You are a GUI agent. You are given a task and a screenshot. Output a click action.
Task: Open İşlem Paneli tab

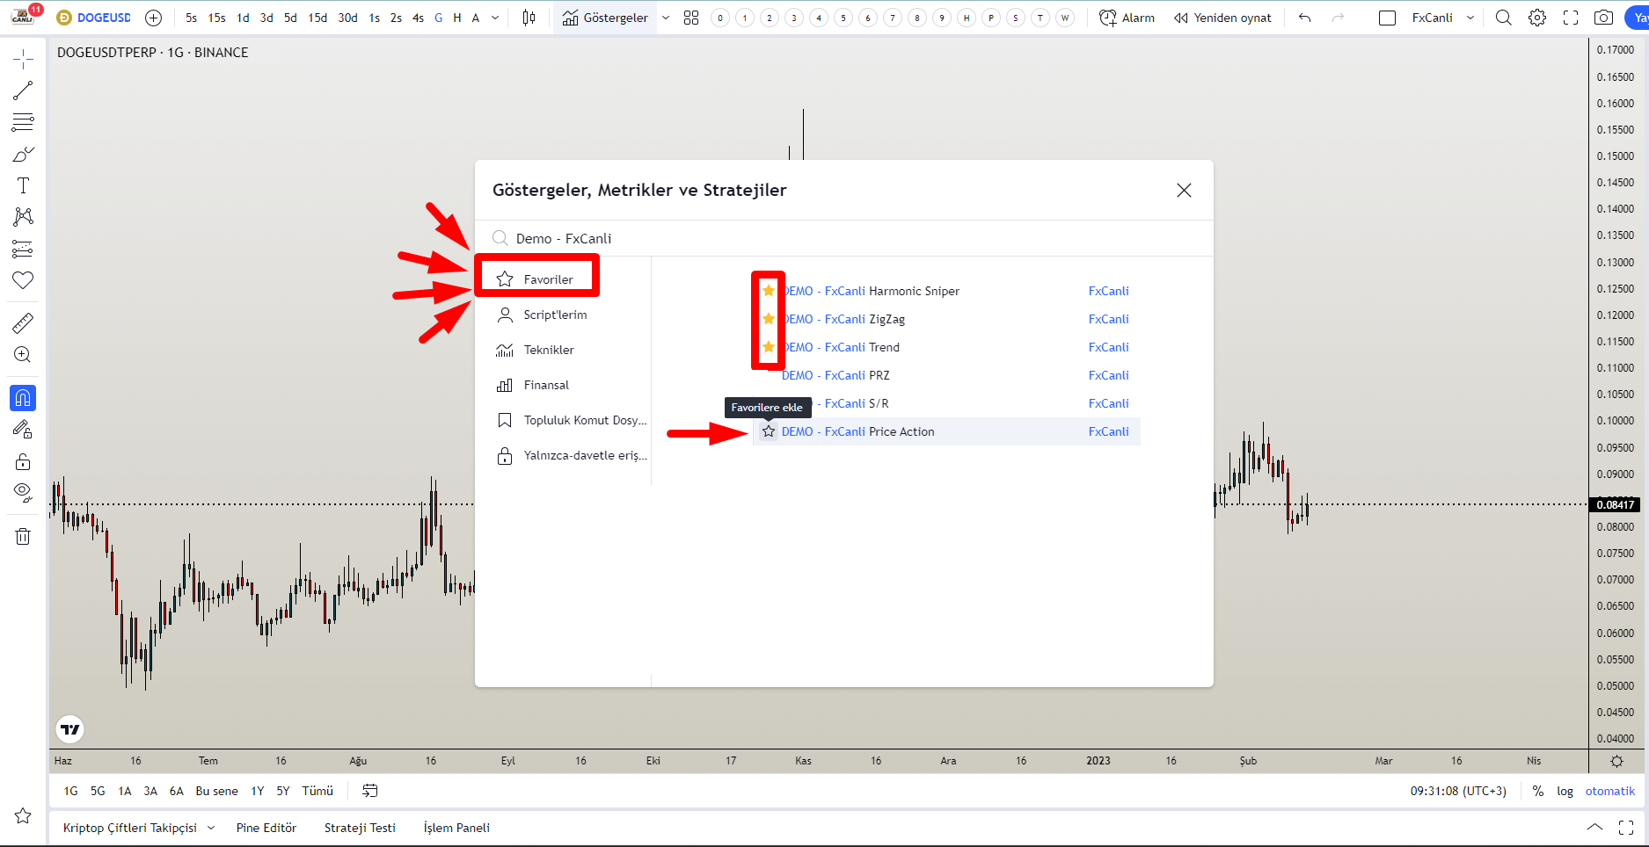(x=456, y=828)
